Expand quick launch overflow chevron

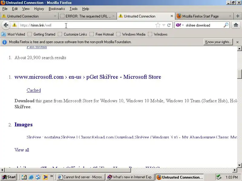click(x=51, y=176)
